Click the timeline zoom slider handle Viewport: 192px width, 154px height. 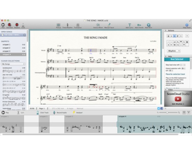167,112
